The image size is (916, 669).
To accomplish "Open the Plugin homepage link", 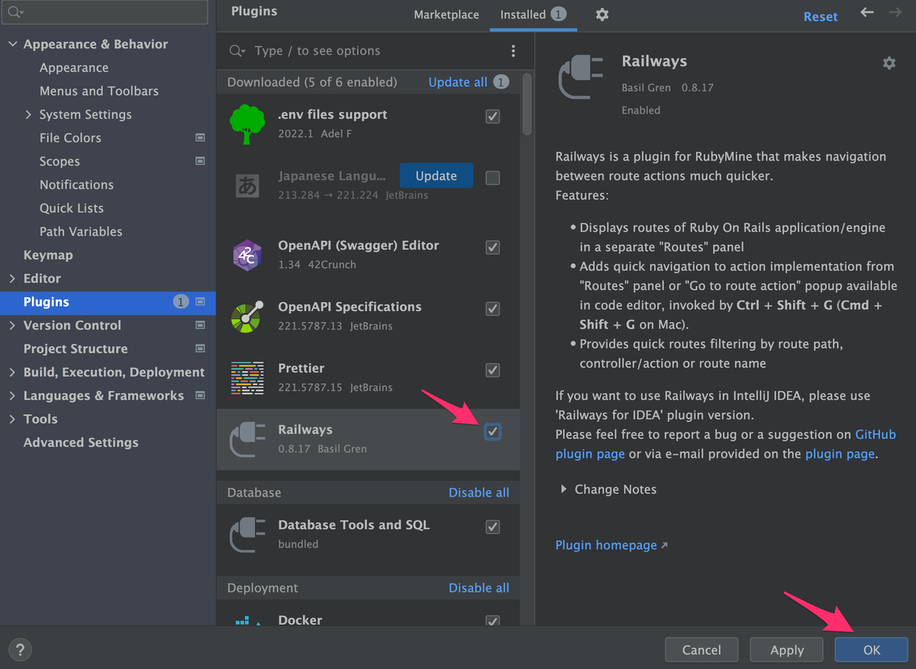I will tap(606, 545).
